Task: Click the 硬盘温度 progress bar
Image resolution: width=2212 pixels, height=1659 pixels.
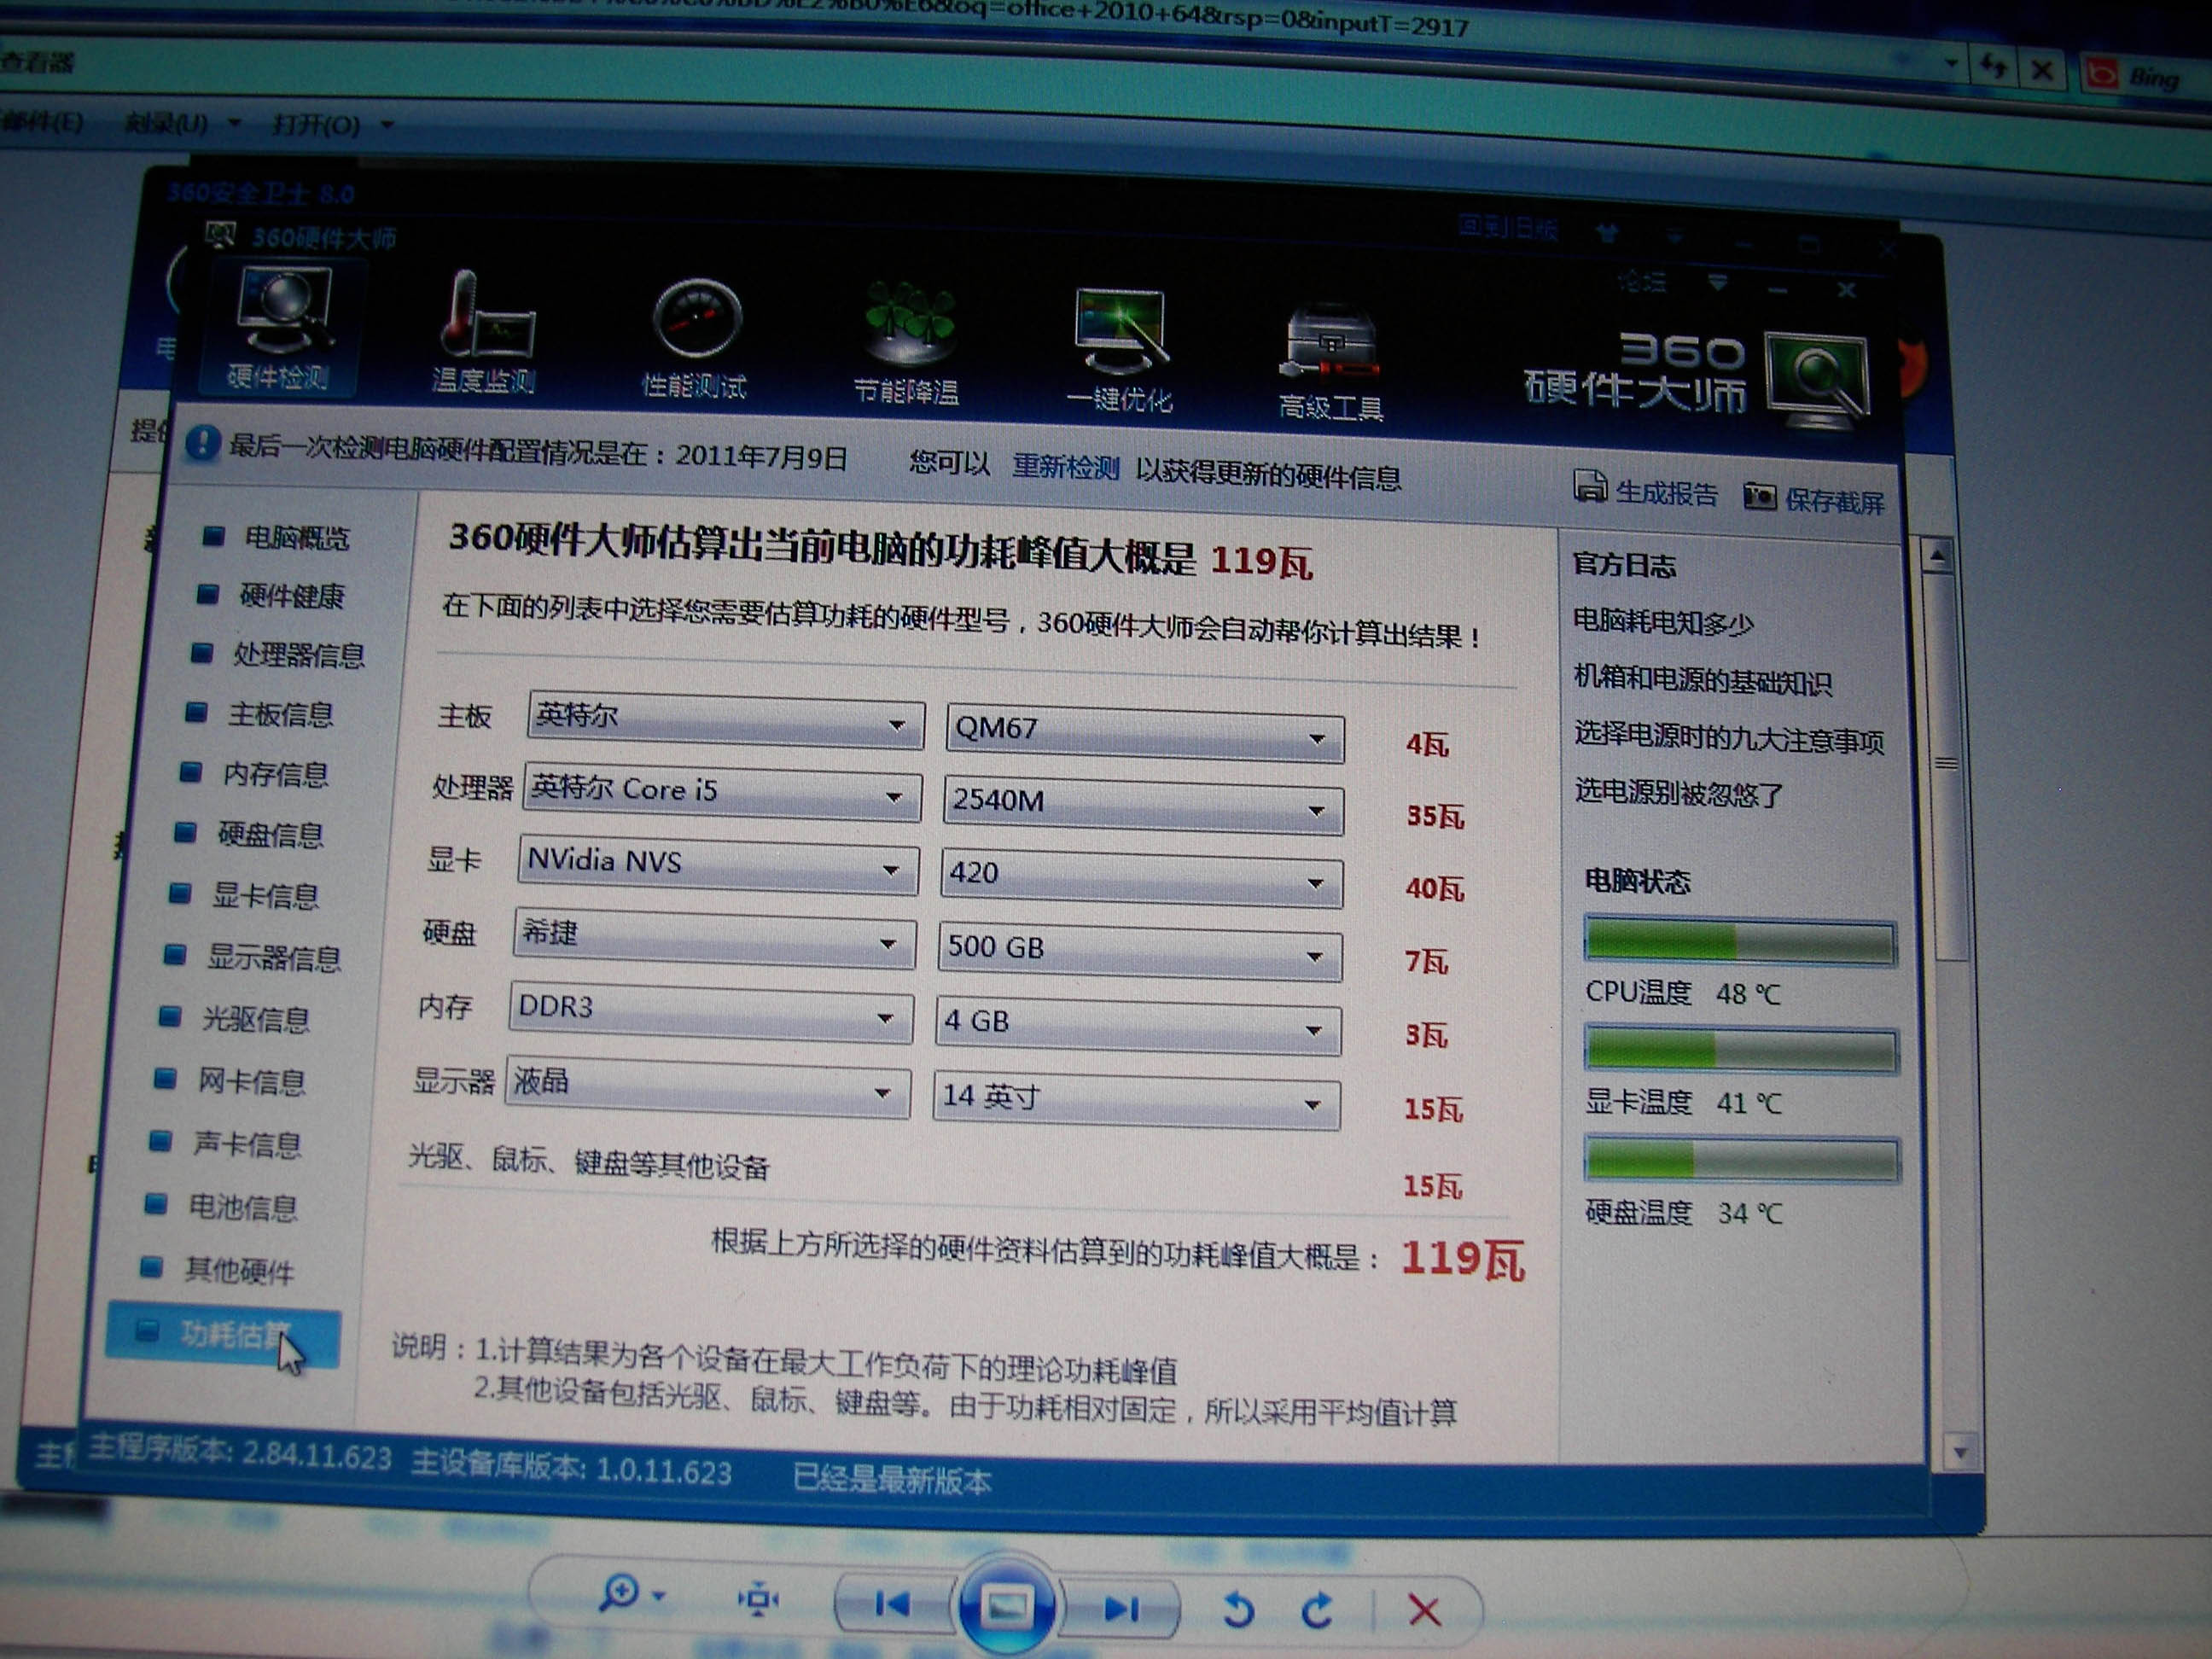Action: [x=1742, y=1160]
